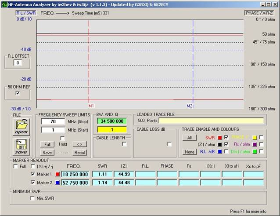The height and width of the screenshot is (216, 280).
Task: Click the MHz (Stop) frequency input field
Action: click(53, 121)
